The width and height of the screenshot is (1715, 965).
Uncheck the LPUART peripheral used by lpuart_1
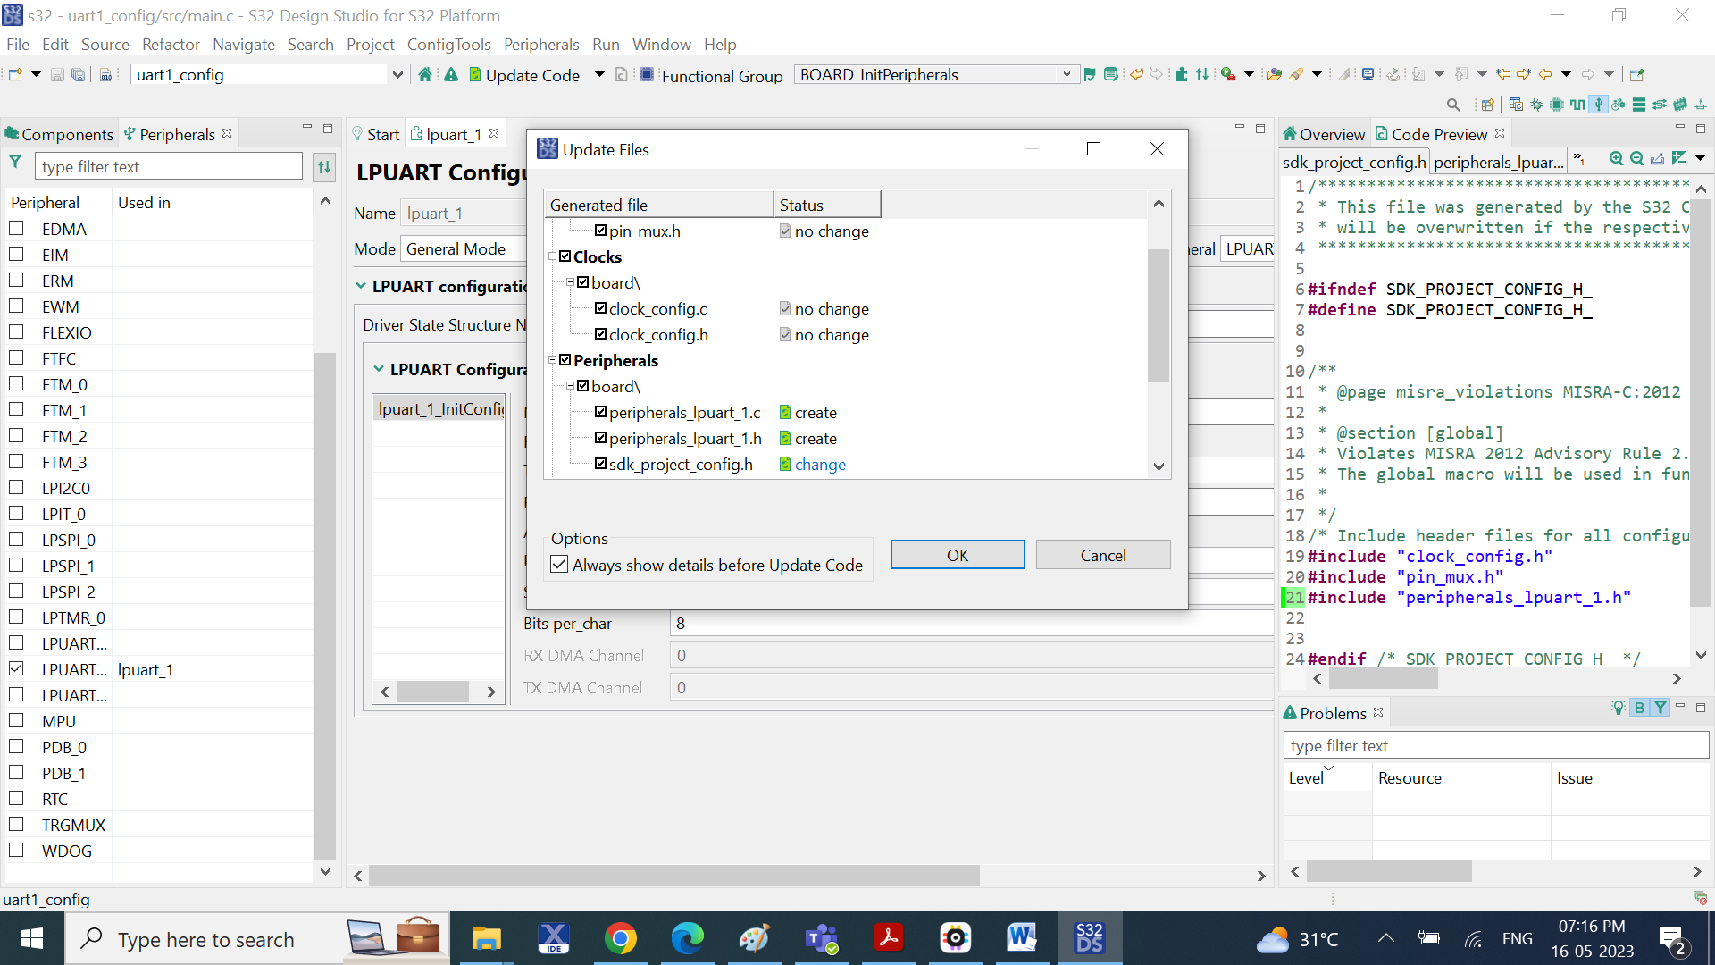pyautogui.click(x=15, y=668)
